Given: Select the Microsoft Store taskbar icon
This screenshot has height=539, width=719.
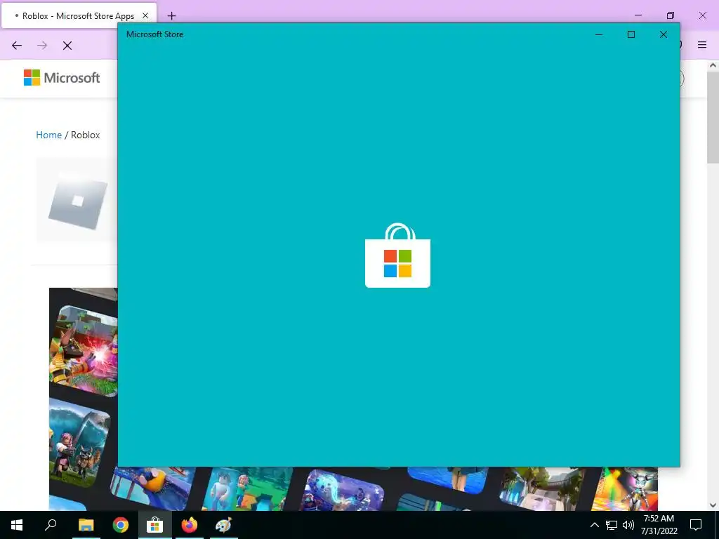Looking at the screenshot, I should (155, 525).
